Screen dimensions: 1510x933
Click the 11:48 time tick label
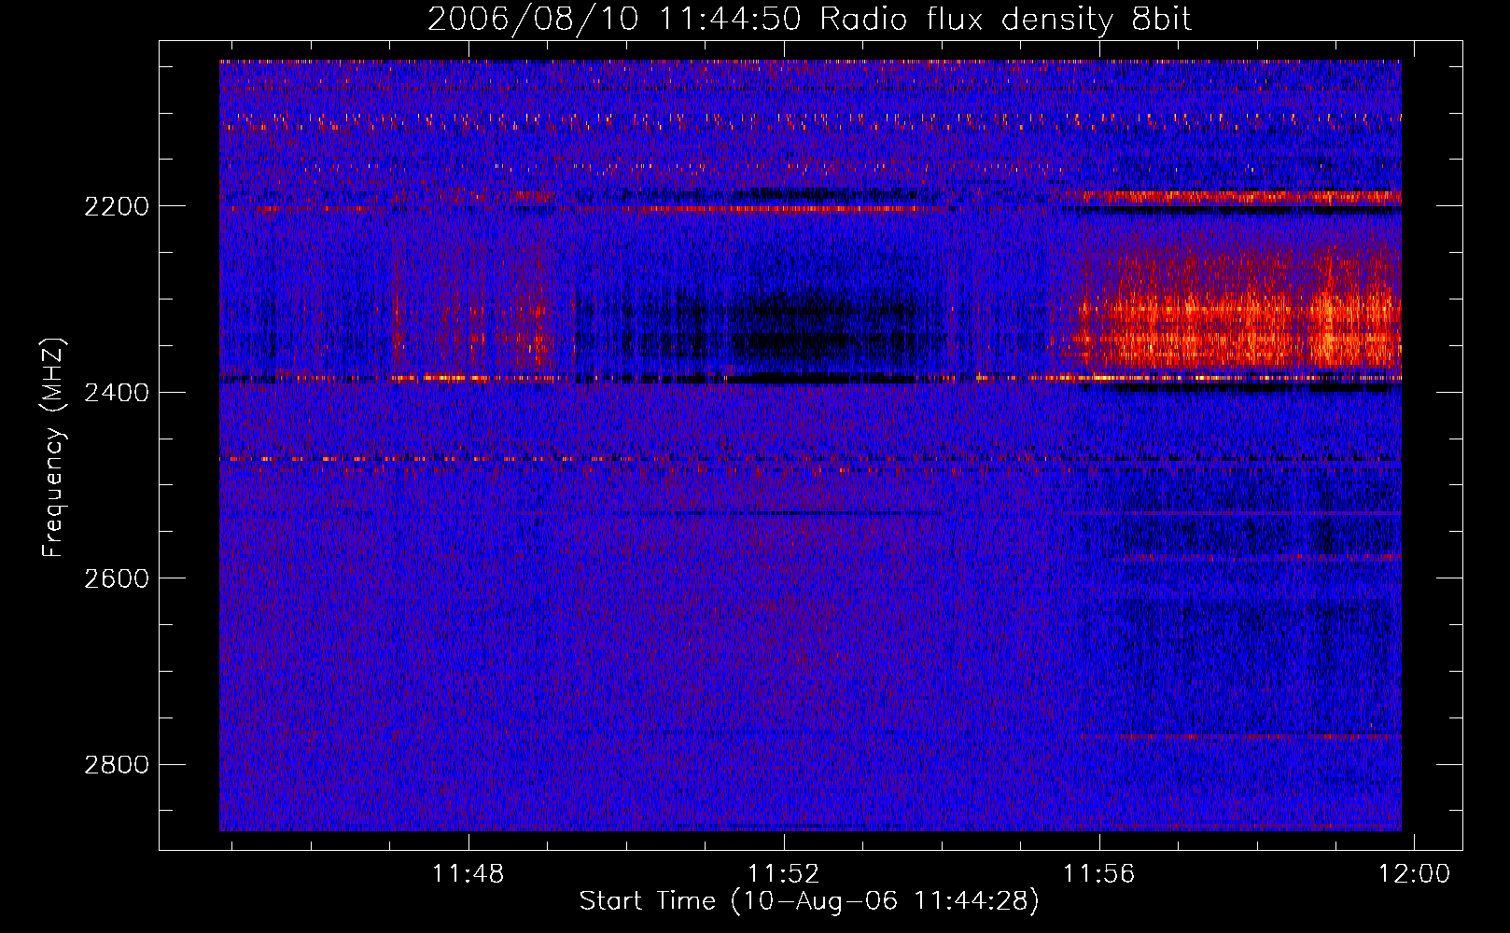pos(468,874)
